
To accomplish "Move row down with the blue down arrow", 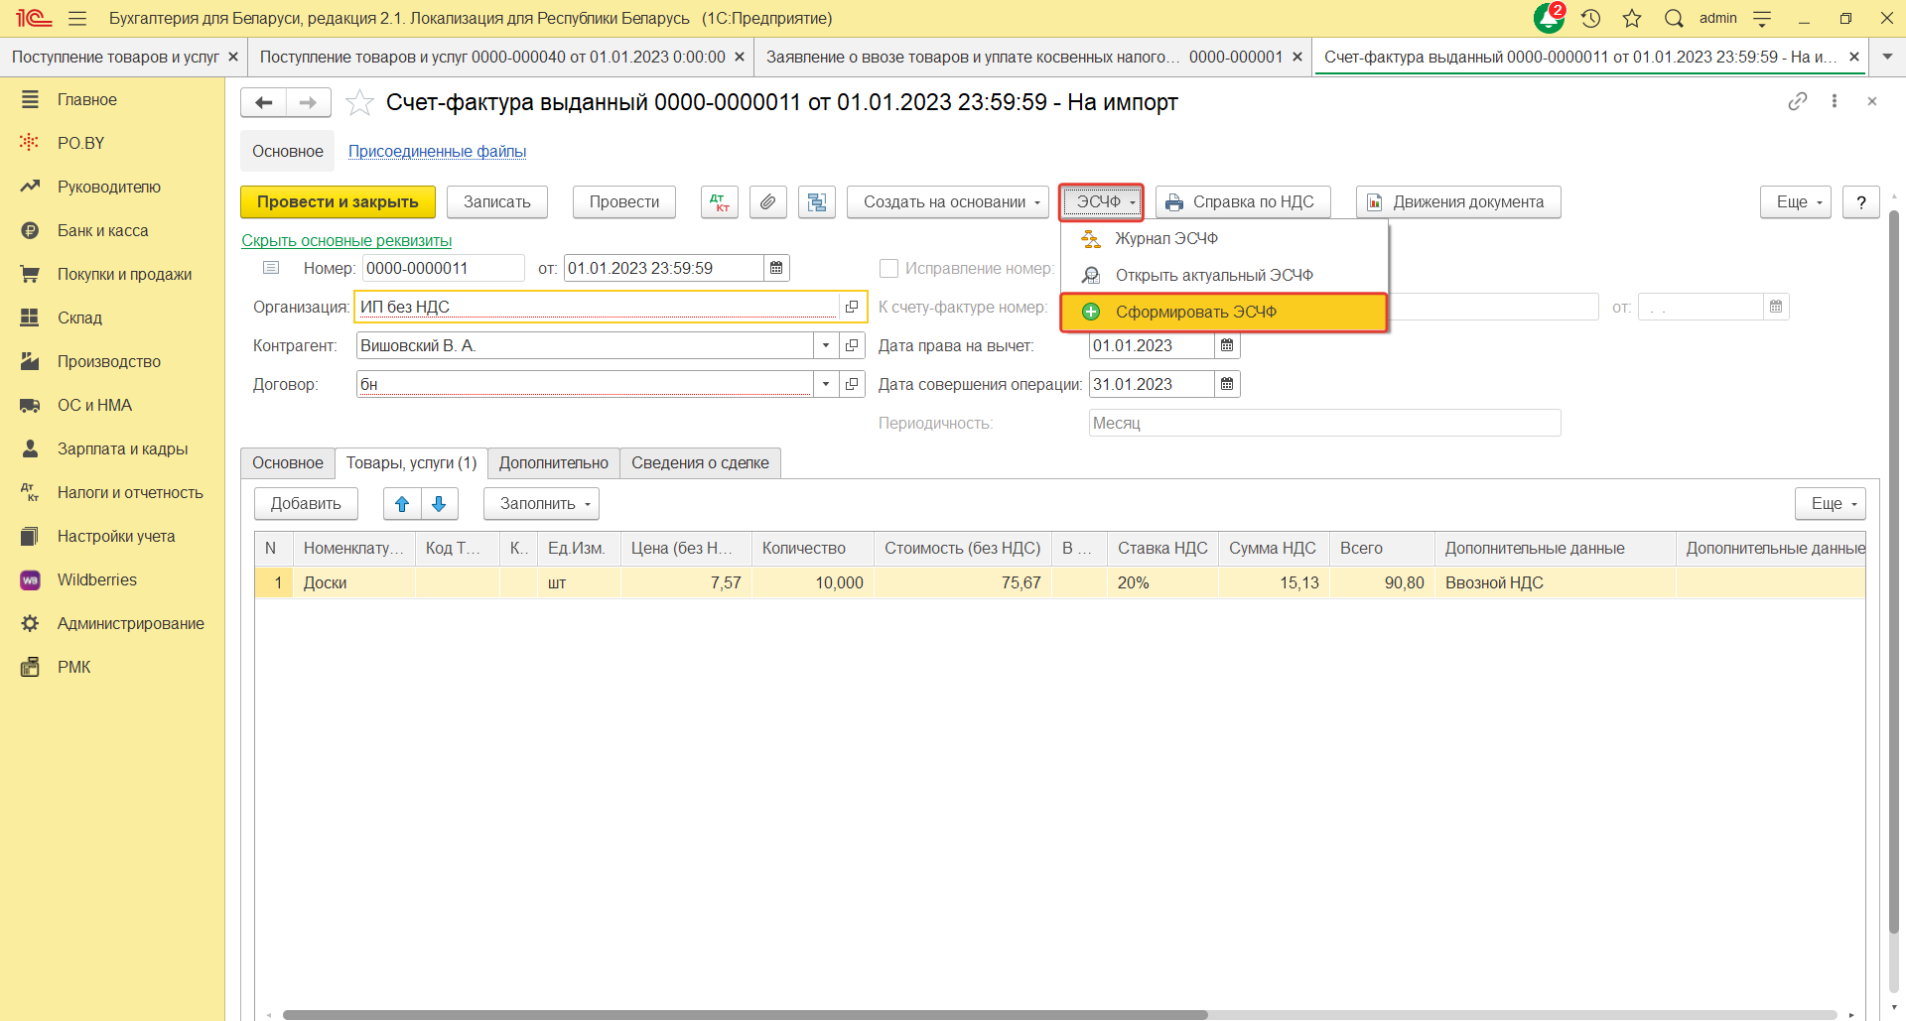I will click(439, 503).
